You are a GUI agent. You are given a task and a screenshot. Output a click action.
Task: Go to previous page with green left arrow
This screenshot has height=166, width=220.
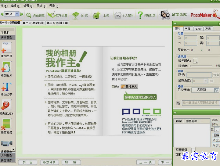[2, 14]
